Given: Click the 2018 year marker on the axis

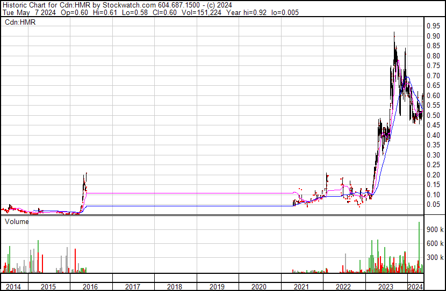Looking at the screenshot, I should (175, 287).
